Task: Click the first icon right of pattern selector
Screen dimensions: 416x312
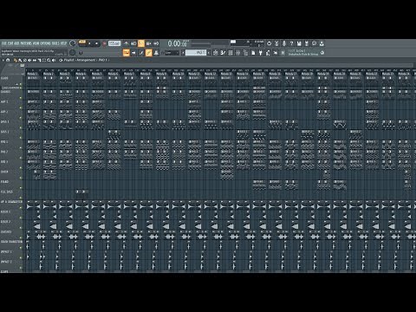Action: [215, 53]
